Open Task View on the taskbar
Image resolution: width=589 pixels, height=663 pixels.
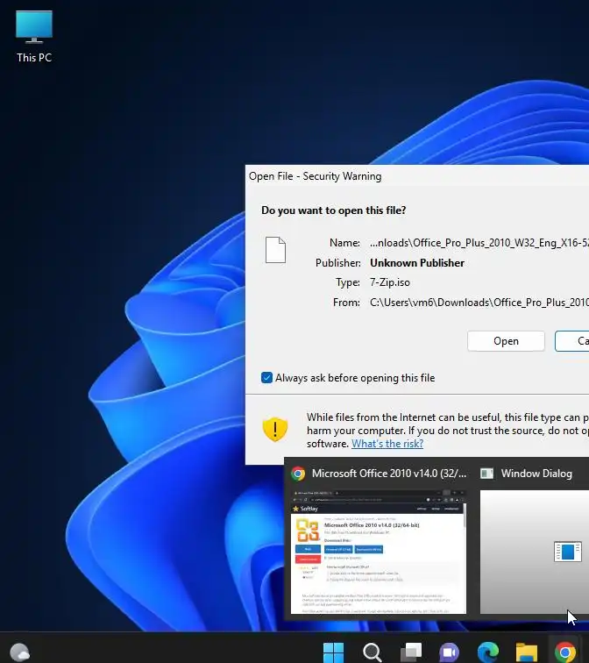(x=411, y=652)
